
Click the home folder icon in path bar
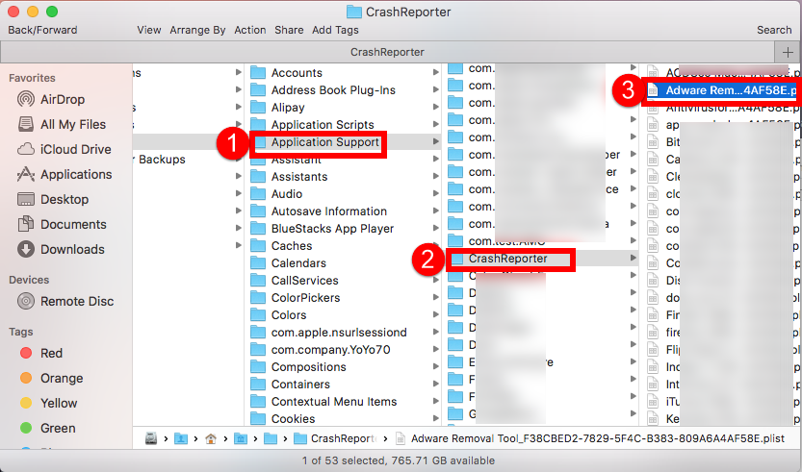point(211,438)
